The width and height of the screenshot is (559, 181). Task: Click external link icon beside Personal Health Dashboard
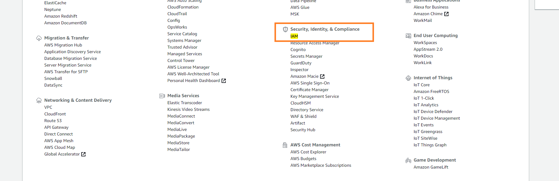point(224,81)
